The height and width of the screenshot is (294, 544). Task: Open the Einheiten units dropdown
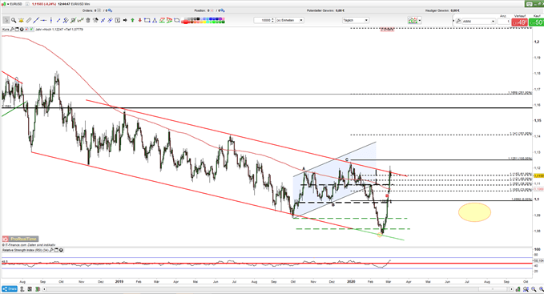point(290,21)
